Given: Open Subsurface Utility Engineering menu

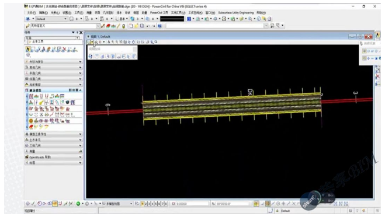Looking at the screenshot, I should pyautogui.click(x=235, y=12).
